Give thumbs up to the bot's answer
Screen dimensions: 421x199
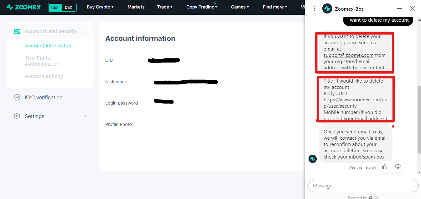coord(385,167)
